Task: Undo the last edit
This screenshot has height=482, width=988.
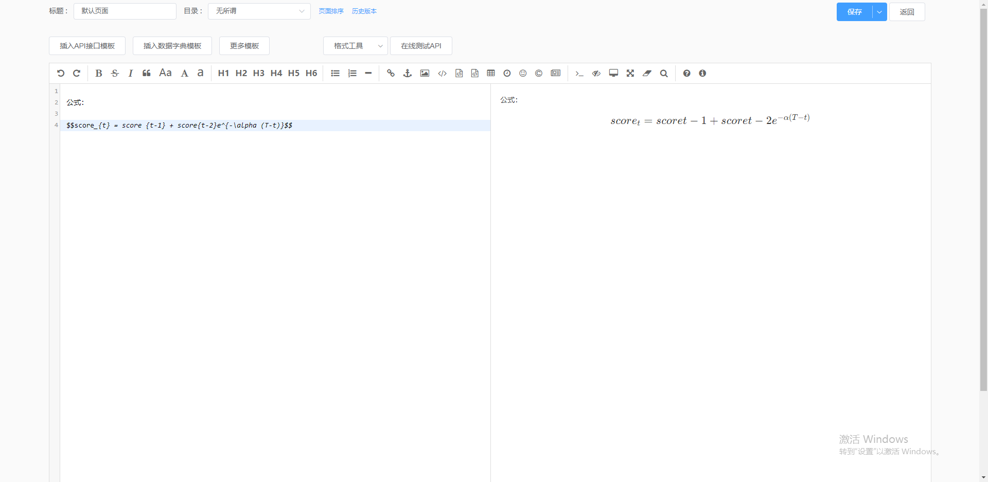Action: click(61, 73)
